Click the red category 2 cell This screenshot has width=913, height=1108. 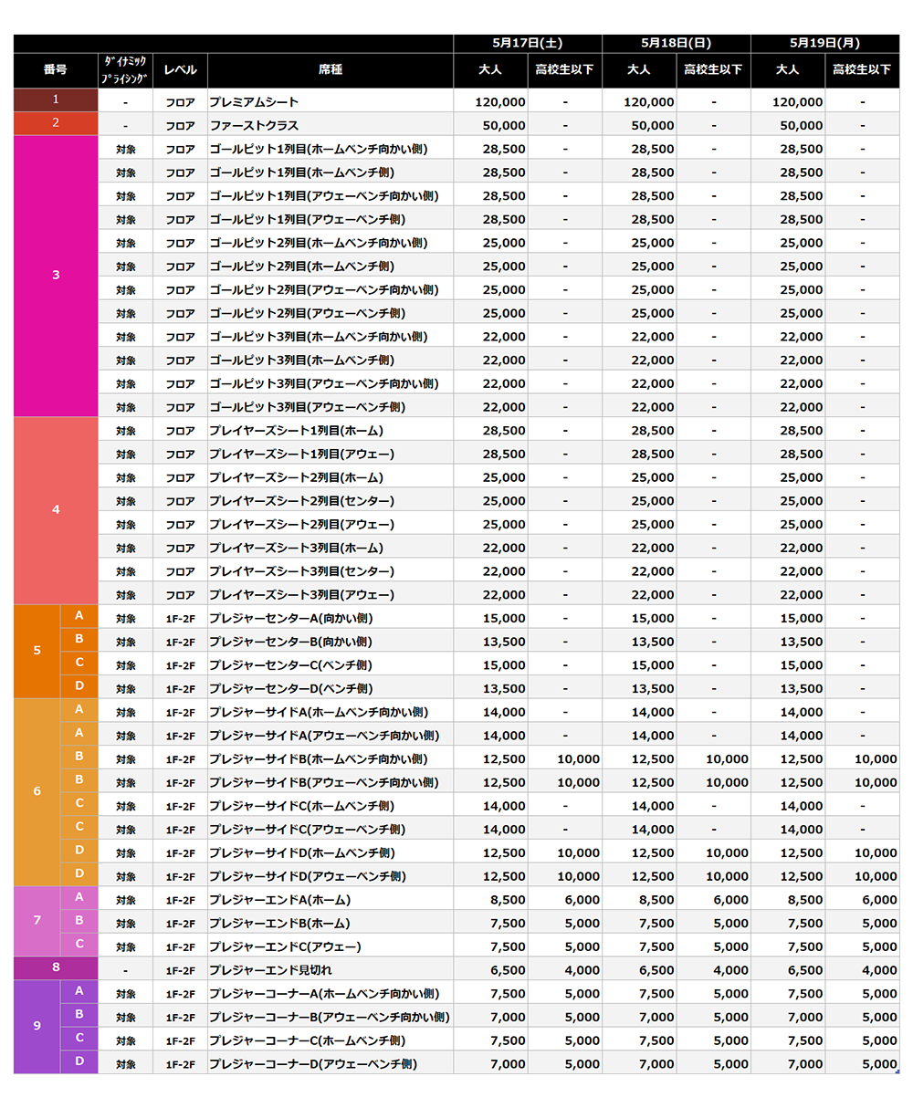[55, 124]
